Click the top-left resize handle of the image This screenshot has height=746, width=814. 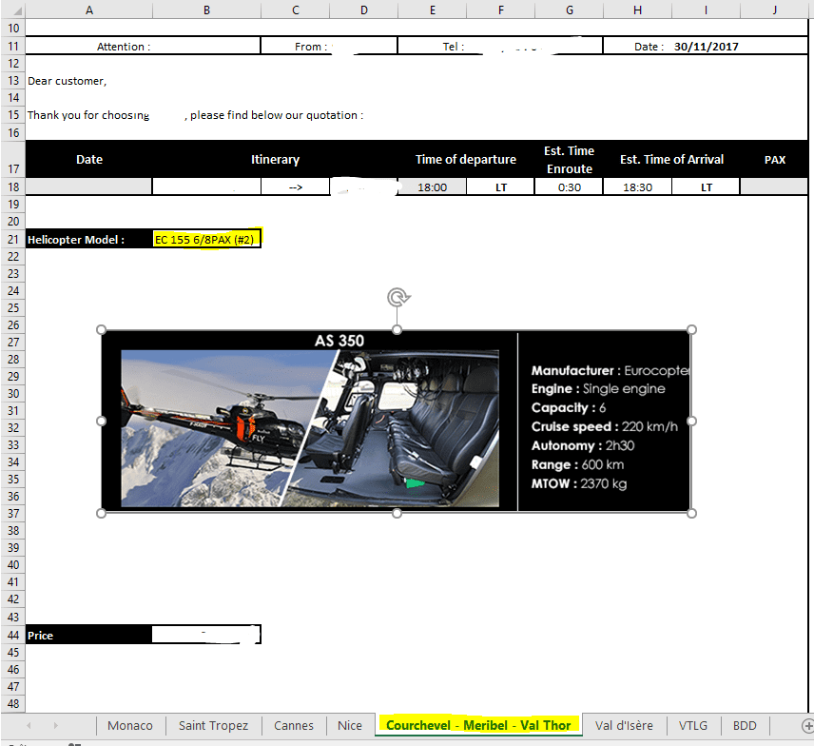(x=102, y=330)
